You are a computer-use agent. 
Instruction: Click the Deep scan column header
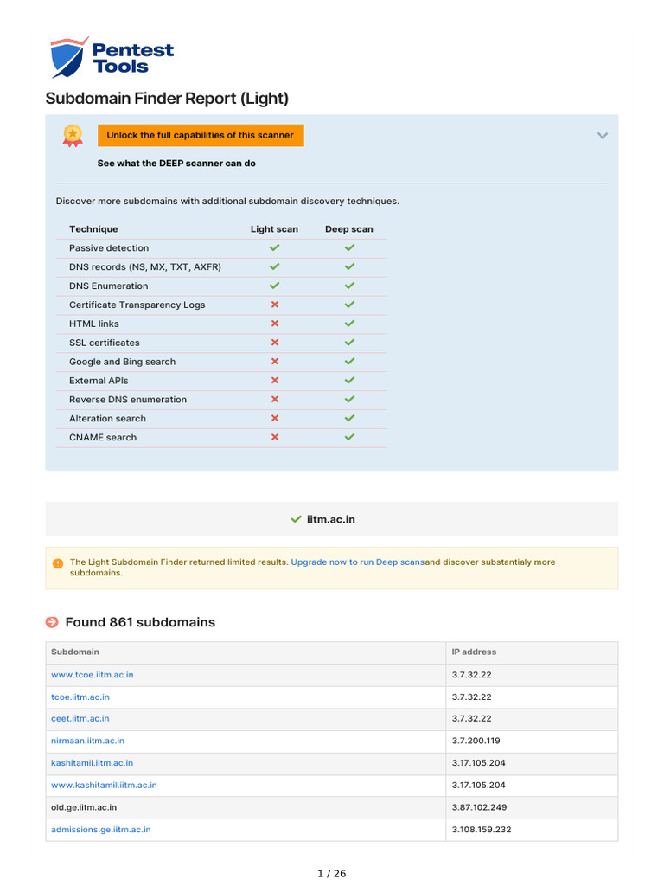click(x=349, y=229)
